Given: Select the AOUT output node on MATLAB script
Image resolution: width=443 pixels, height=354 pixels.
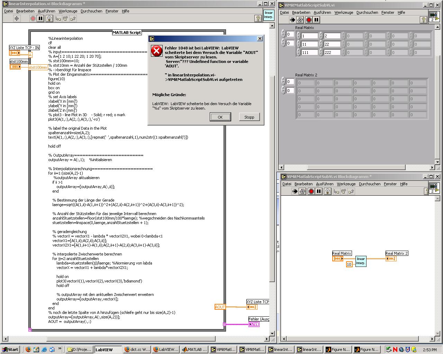Looking at the screenshot, I should pyautogui.click(x=220, y=307).
